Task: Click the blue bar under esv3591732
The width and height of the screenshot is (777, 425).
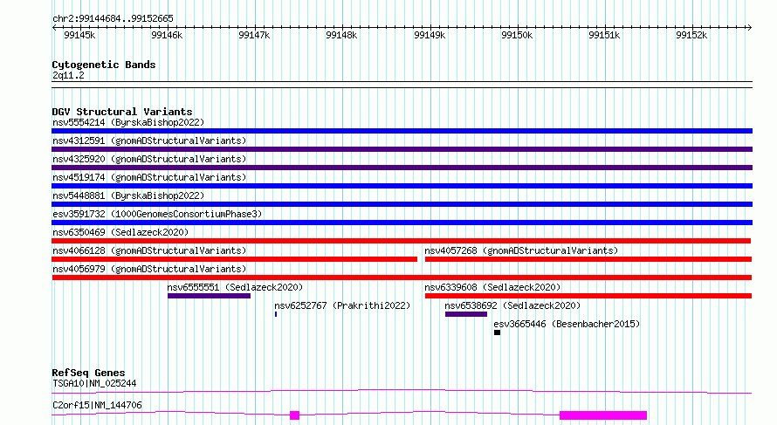Action: click(402, 223)
